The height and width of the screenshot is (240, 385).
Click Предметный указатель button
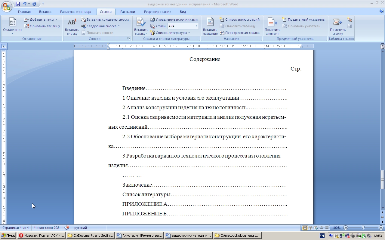[303, 19]
